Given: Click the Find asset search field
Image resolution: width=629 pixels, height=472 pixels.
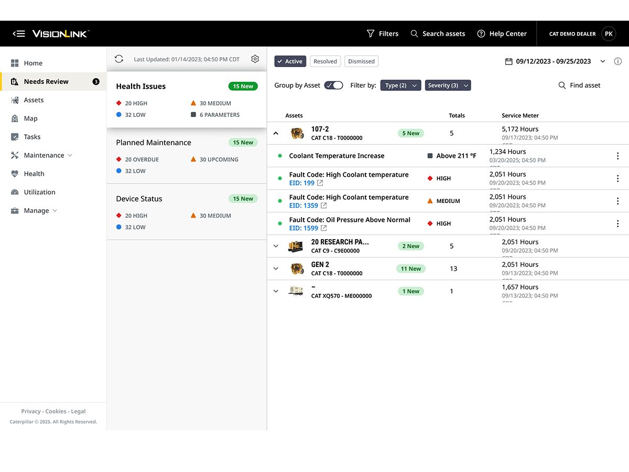Looking at the screenshot, I should [x=580, y=85].
